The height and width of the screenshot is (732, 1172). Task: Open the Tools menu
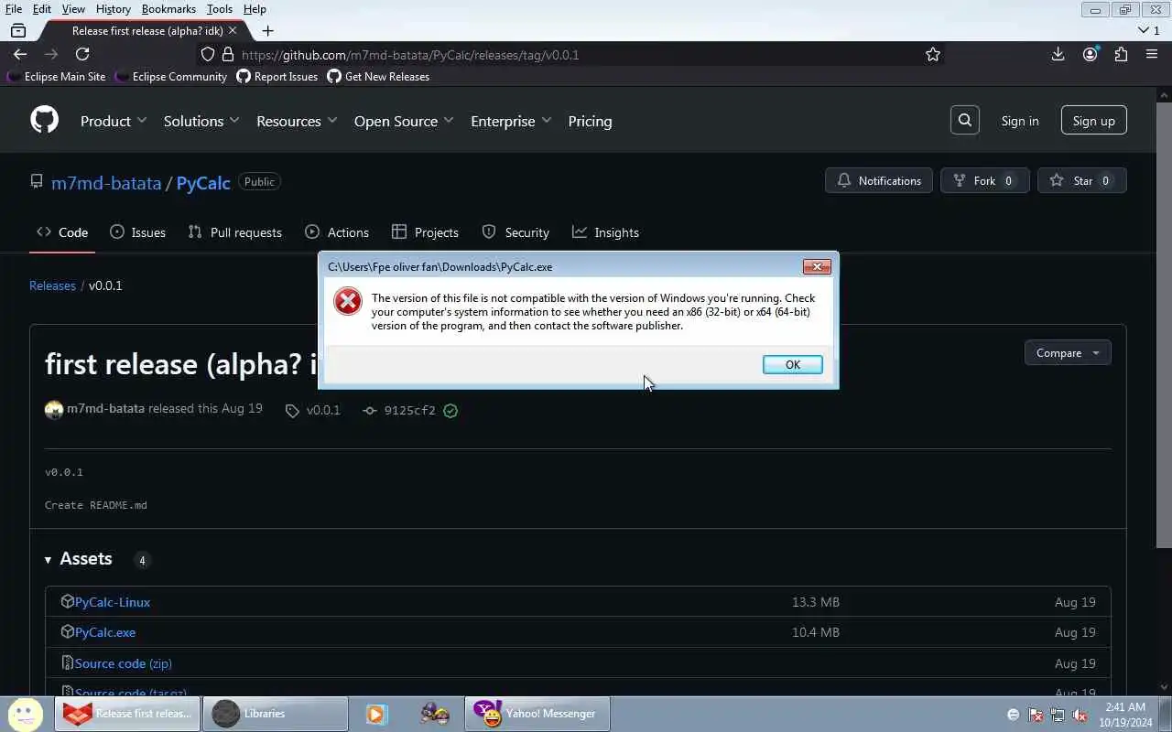pyautogui.click(x=219, y=9)
